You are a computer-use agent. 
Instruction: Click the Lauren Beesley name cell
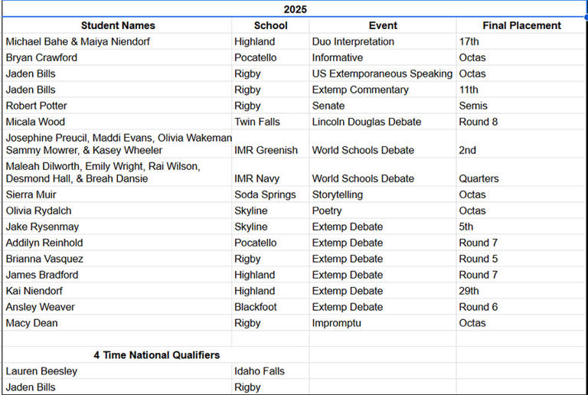[117, 371]
